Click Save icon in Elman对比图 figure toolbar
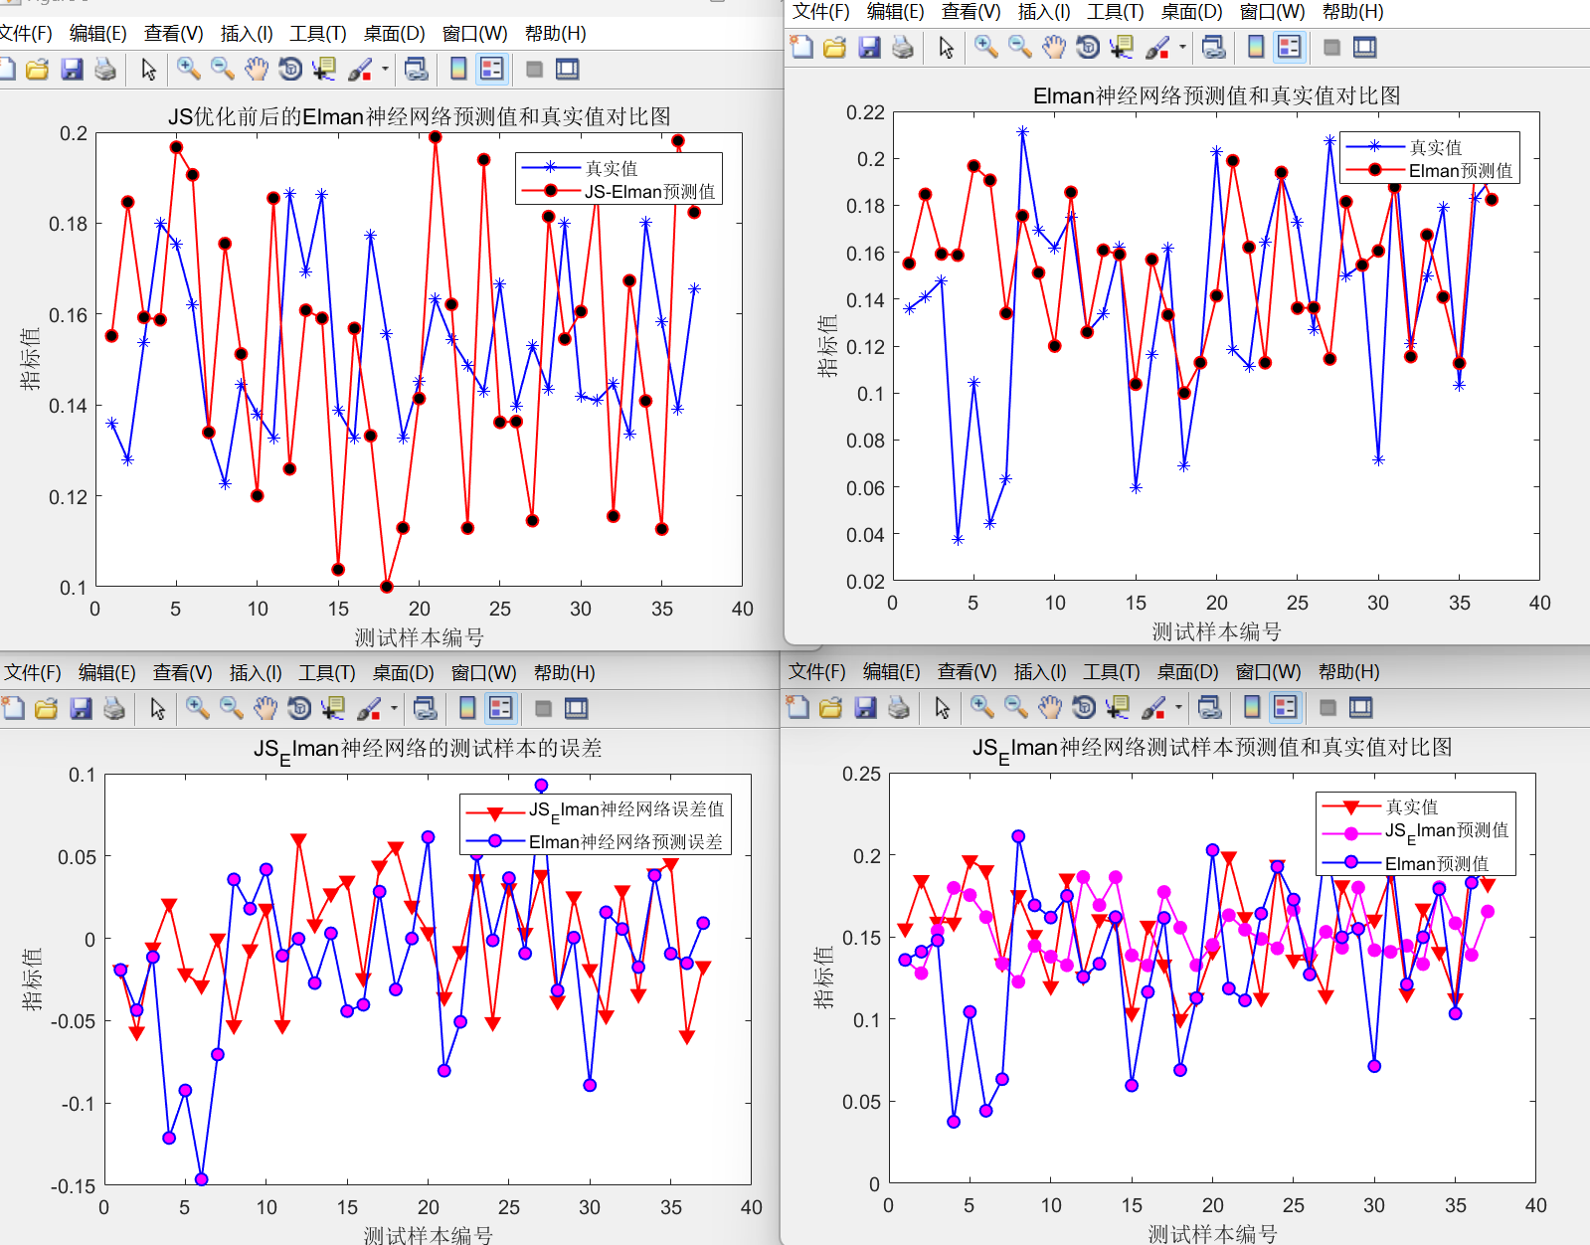Viewport: 1590px width, 1245px height. point(869,47)
